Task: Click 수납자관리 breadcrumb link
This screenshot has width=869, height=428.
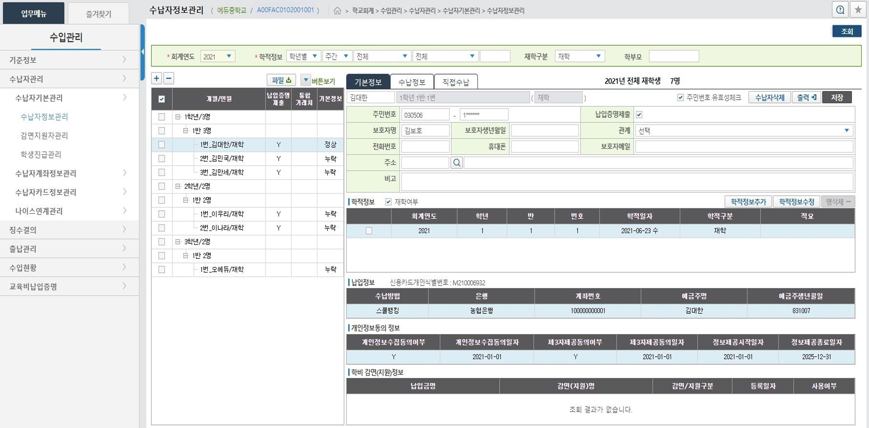Action: pos(422,11)
